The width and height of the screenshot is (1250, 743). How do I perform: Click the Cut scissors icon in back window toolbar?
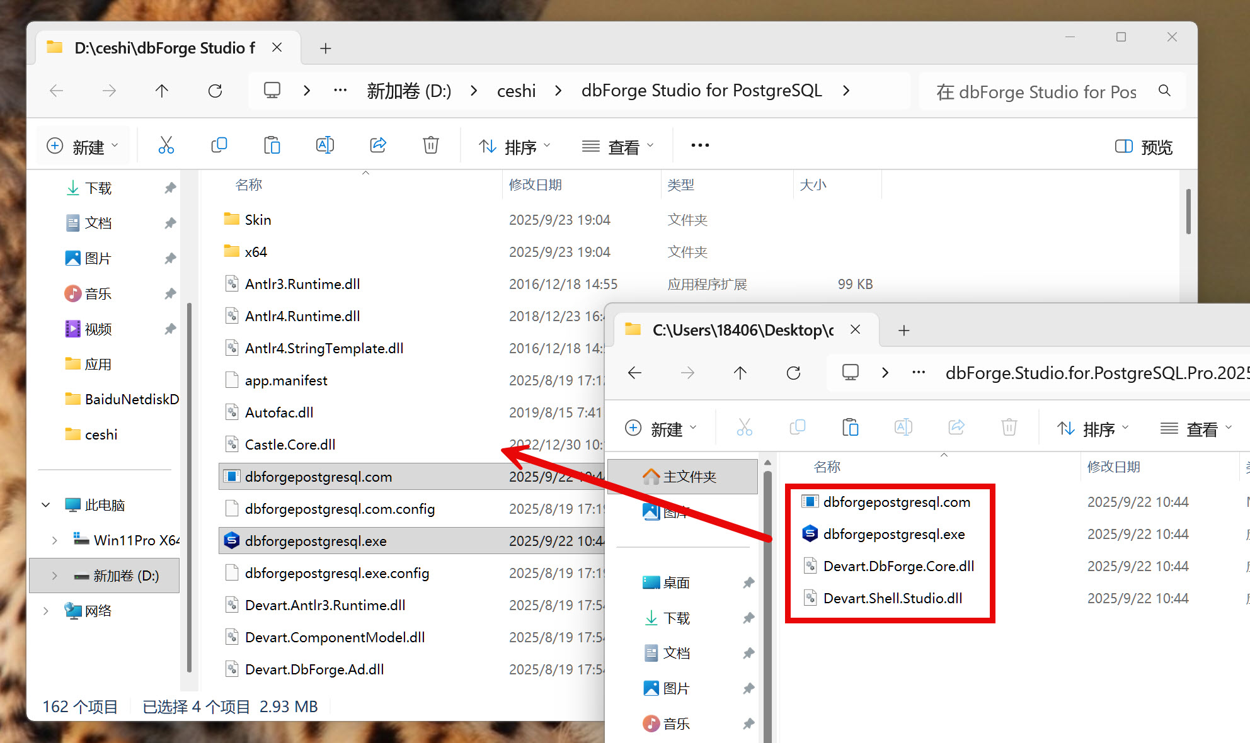tap(166, 145)
